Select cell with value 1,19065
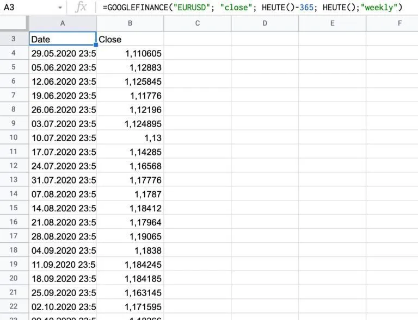Screen dimensions: 418x320 [x=130, y=236]
